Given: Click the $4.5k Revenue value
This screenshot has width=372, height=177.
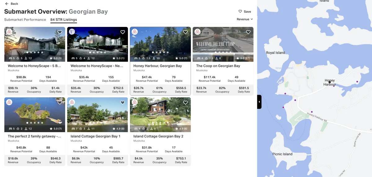Looking at the screenshot, I should point(139,158).
